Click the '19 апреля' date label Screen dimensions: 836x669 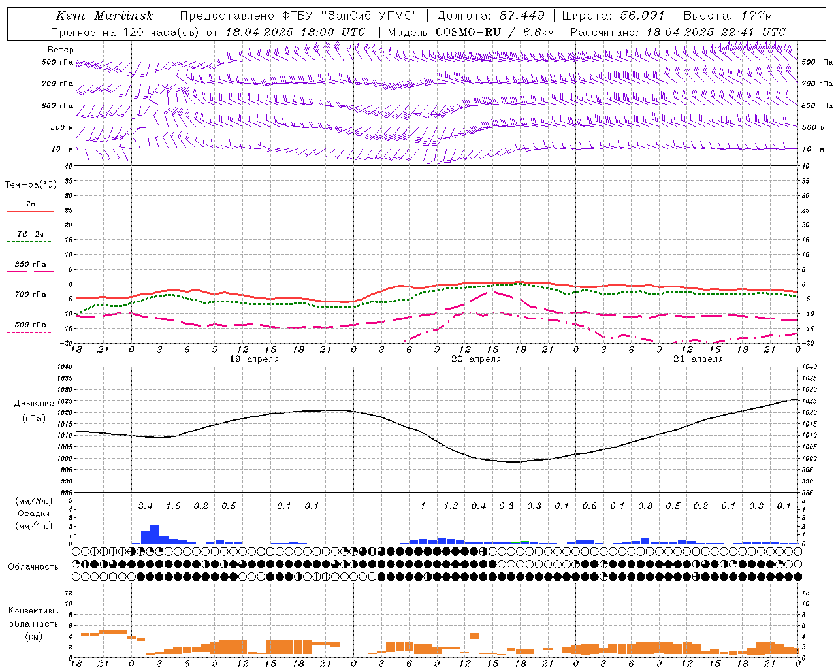pos(254,359)
